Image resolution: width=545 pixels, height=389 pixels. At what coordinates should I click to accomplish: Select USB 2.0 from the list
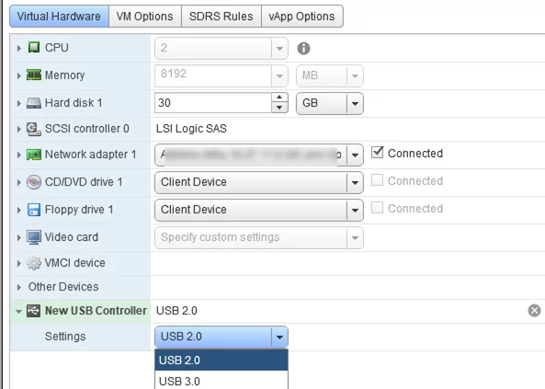click(221, 360)
